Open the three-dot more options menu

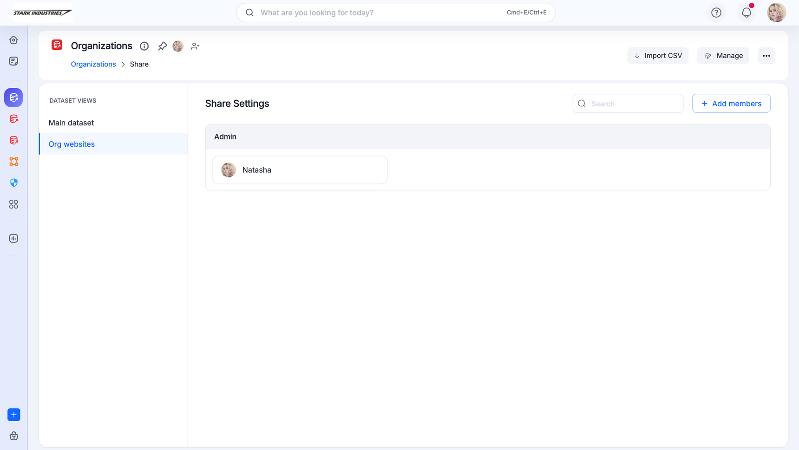766,56
